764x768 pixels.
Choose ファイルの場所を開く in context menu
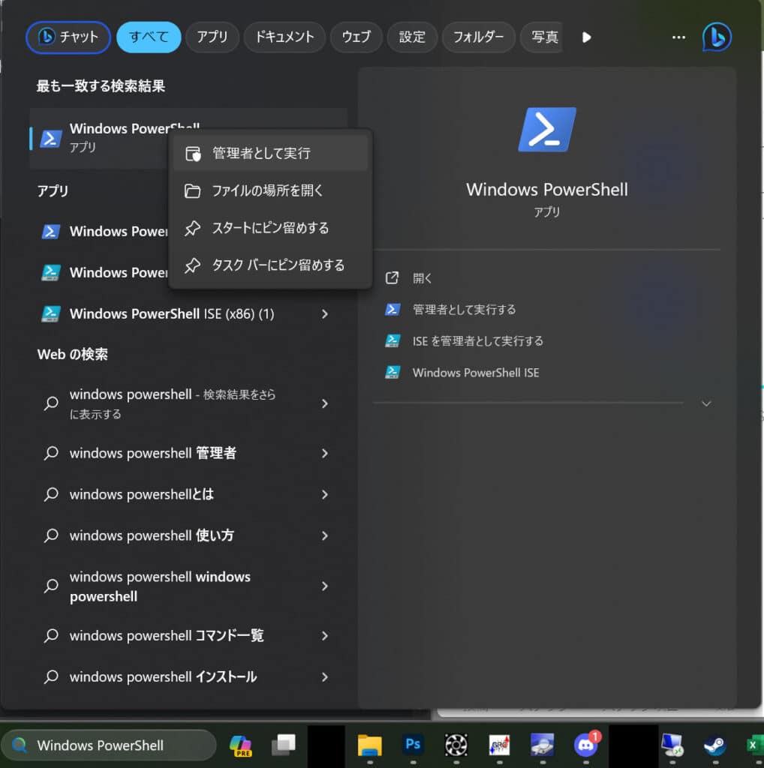click(270, 190)
